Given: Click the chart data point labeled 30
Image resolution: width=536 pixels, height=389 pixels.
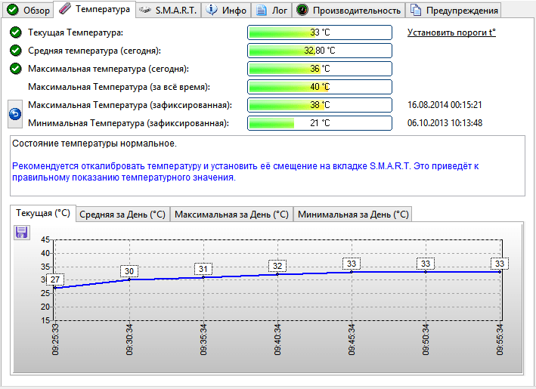Looking at the screenshot, I should 129,279.
